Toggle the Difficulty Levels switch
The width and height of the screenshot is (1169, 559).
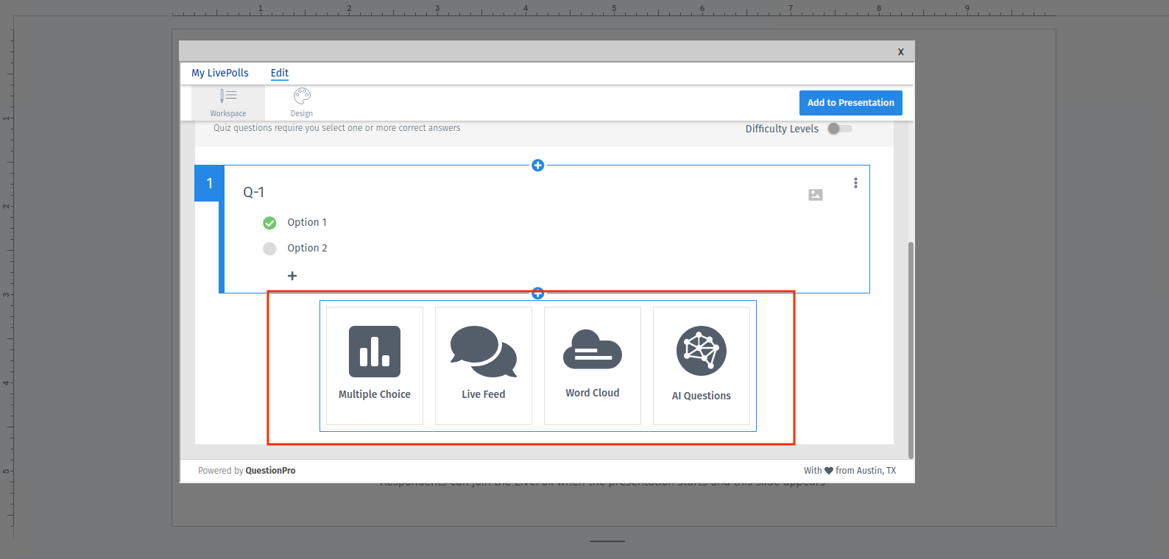click(840, 129)
